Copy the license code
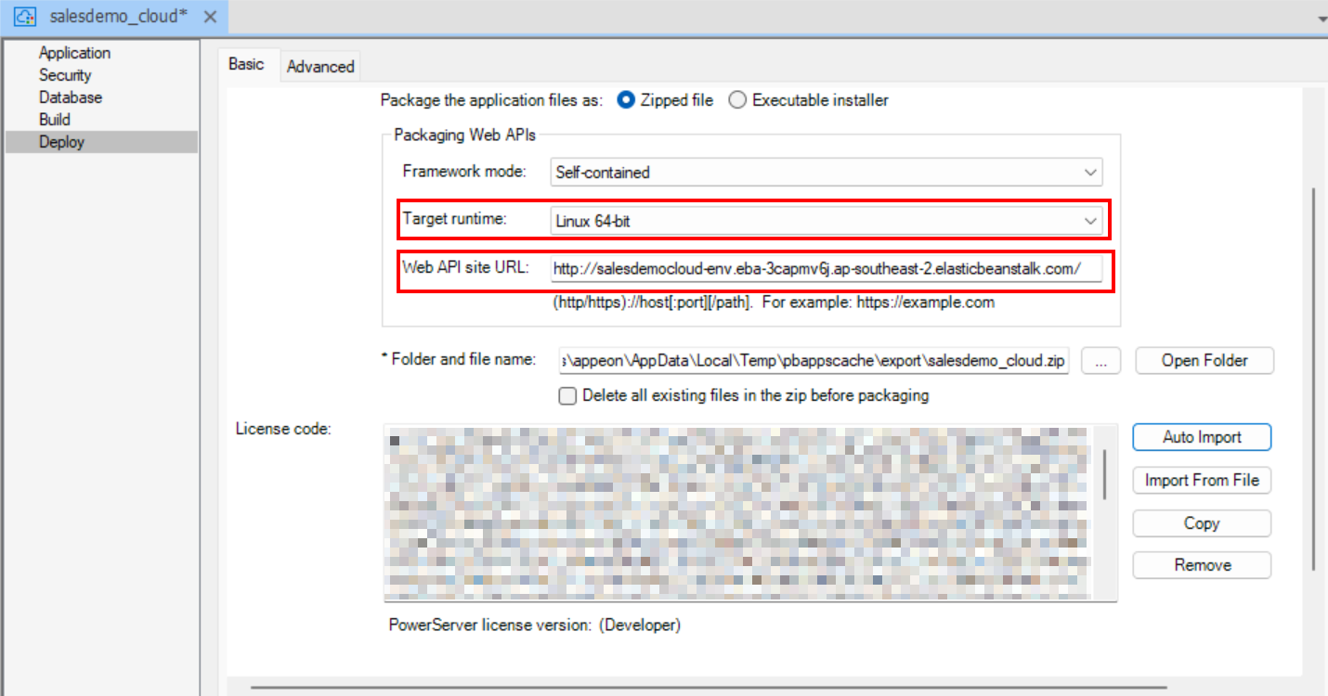 point(1202,522)
